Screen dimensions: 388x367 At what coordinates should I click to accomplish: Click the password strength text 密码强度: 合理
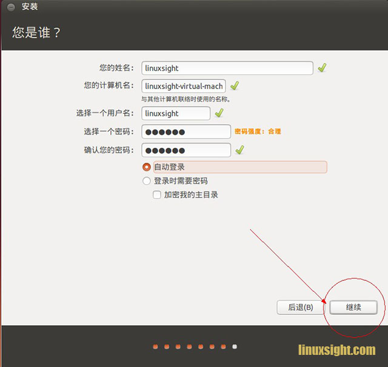click(258, 131)
